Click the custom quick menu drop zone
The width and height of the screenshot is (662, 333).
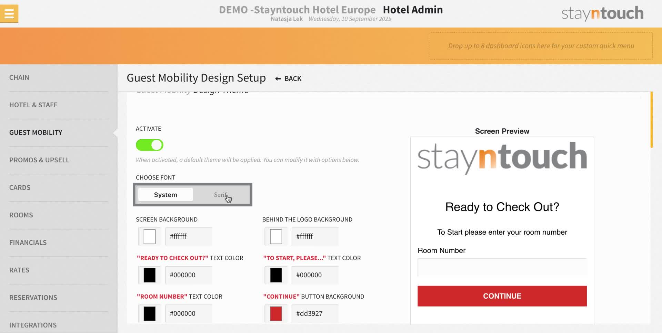[x=541, y=46]
